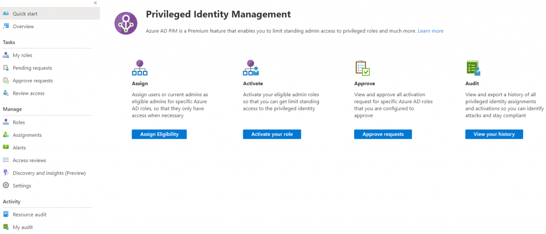Click the Approve requests sidebar icon

pyautogui.click(x=5, y=80)
